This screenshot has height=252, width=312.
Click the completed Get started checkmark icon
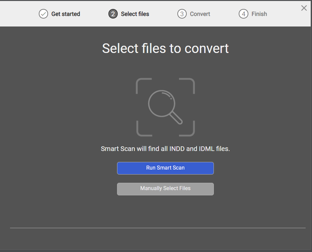tap(43, 14)
